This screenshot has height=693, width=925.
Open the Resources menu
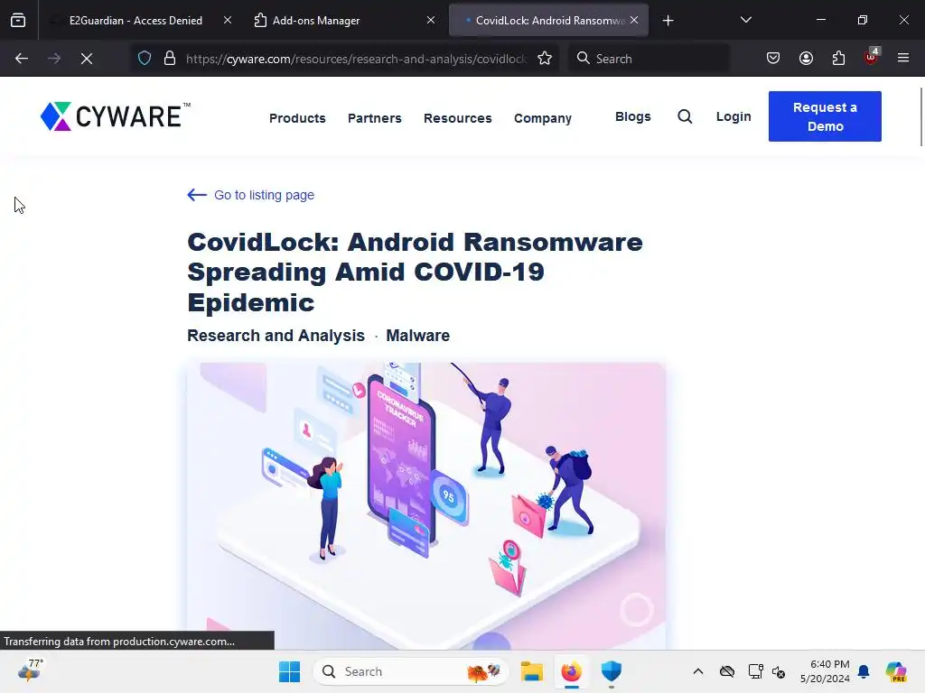tap(458, 118)
